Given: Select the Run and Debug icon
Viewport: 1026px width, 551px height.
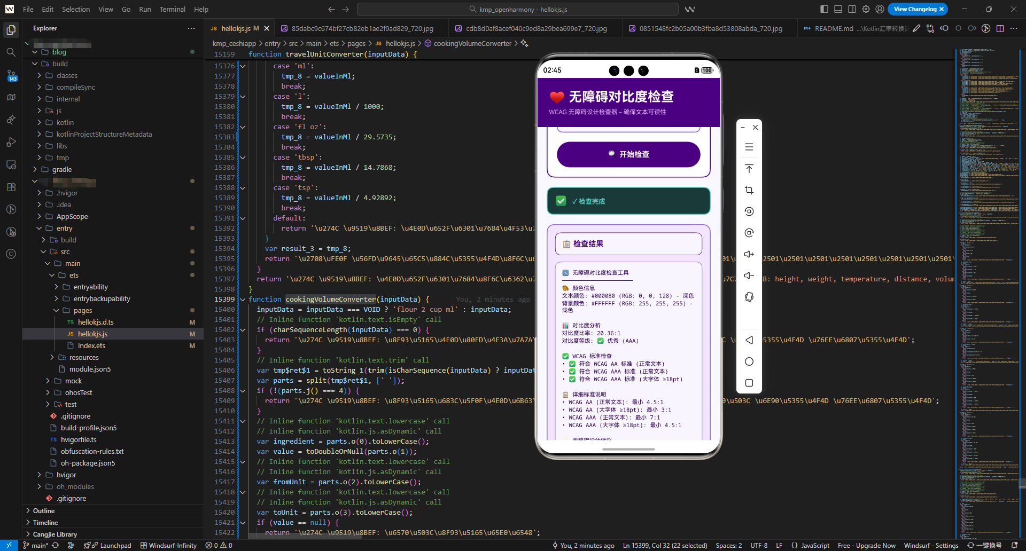Looking at the screenshot, I should (11, 142).
